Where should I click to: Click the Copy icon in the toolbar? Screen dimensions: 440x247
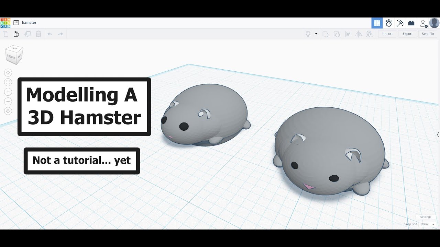coord(5,34)
